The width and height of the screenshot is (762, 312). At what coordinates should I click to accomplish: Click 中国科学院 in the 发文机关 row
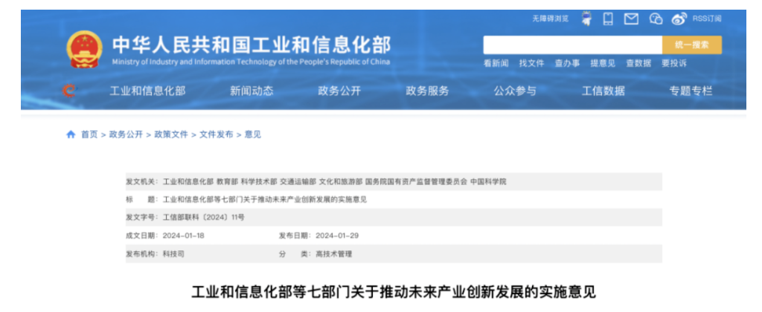tap(488, 181)
